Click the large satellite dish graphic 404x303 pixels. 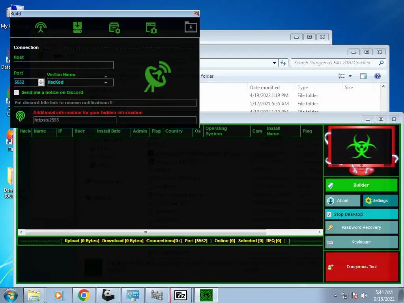[x=157, y=77]
